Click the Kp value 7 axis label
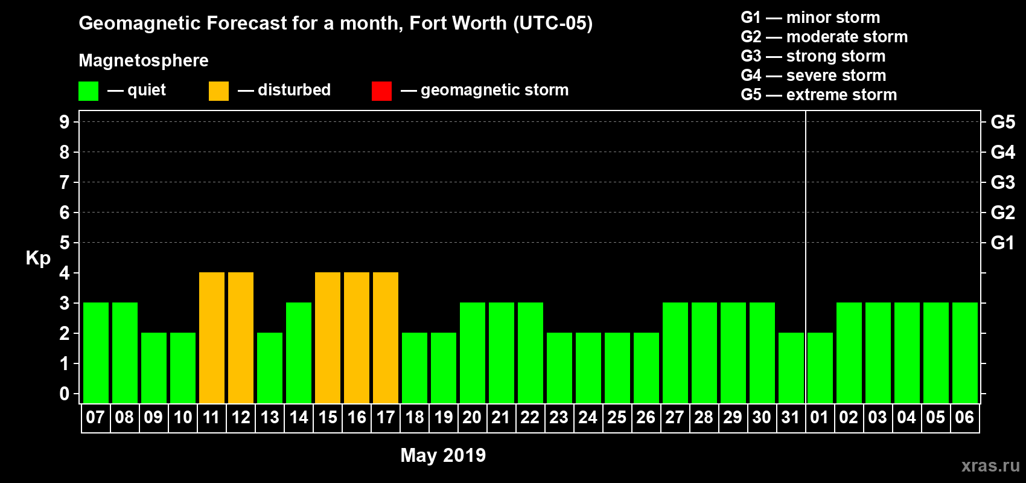This screenshot has height=483, width=1026. tap(65, 182)
